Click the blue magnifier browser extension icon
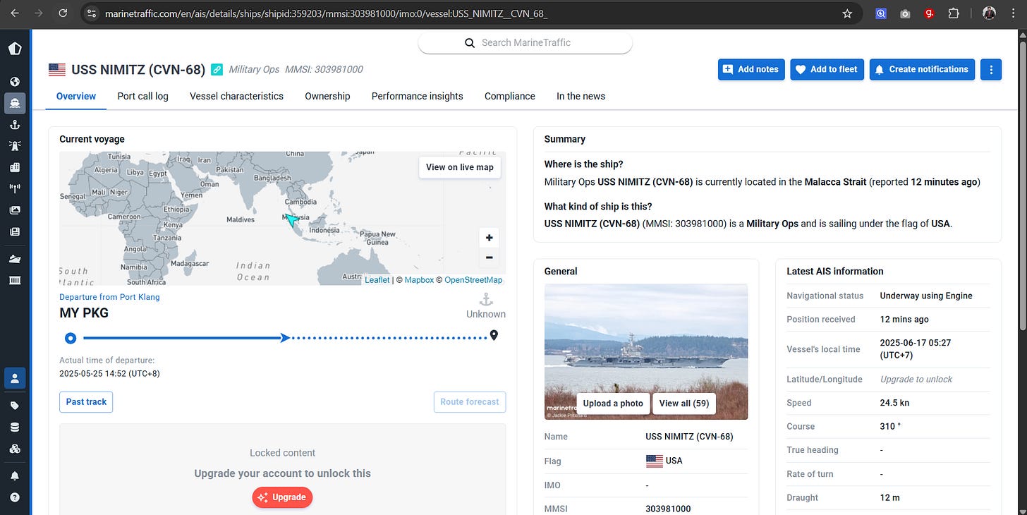This screenshot has height=515, width=1027. point(881,13)
